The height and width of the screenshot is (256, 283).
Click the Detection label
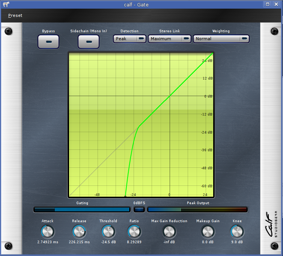129,31
